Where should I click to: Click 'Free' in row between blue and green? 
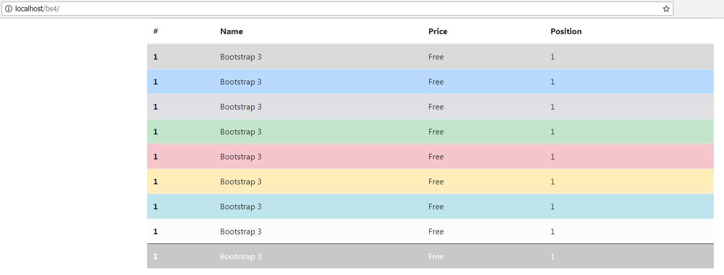436,107
